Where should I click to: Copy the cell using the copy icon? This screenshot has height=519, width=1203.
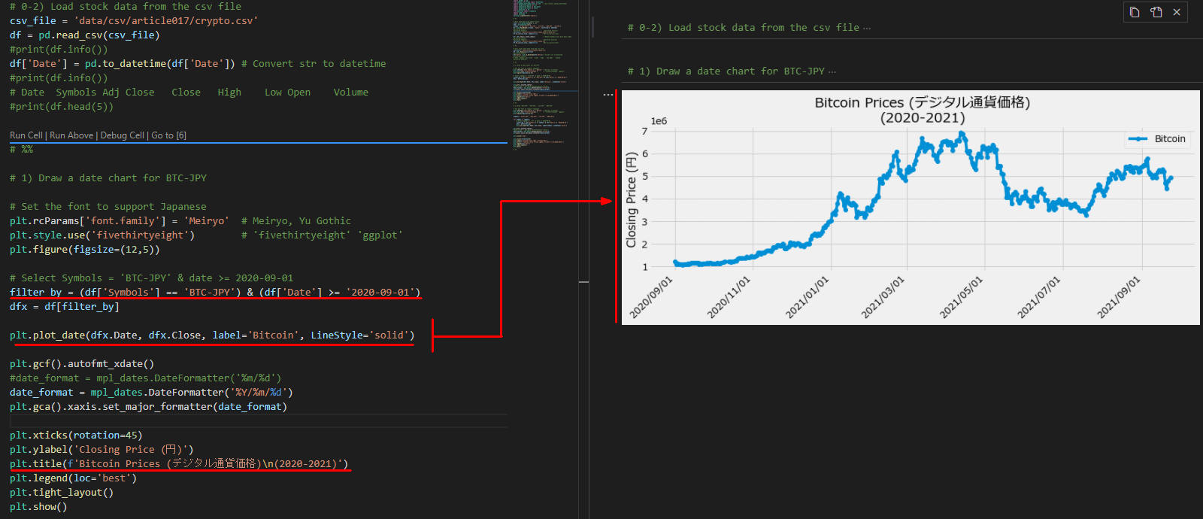coord(1135,12)
